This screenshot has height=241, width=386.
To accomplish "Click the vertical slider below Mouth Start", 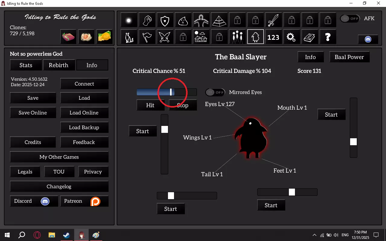I will 353,127.
